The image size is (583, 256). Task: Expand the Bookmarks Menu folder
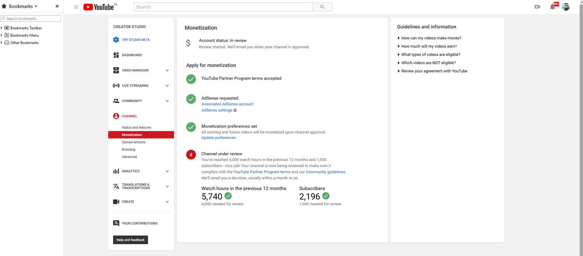point(1,35)
